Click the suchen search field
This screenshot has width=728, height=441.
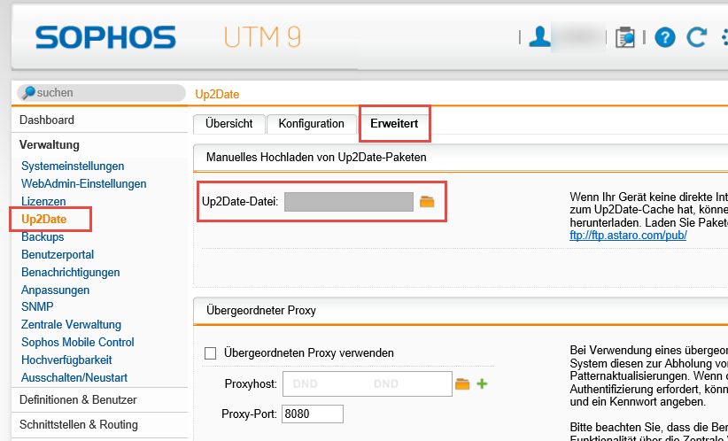101,93
